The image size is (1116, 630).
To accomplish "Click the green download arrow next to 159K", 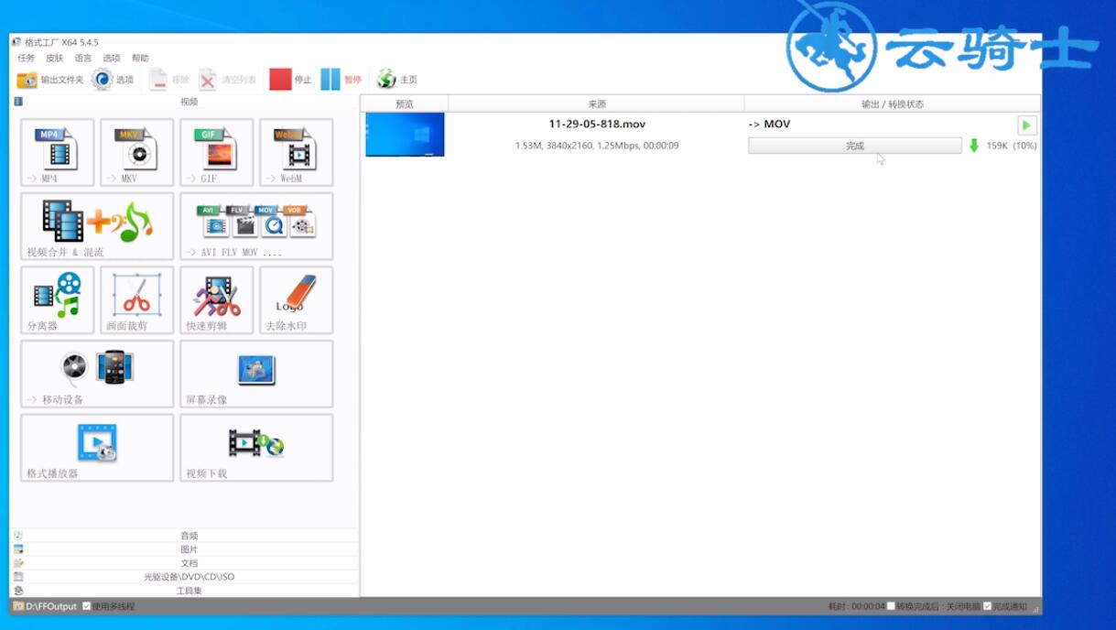I will [x=974, y=146].
